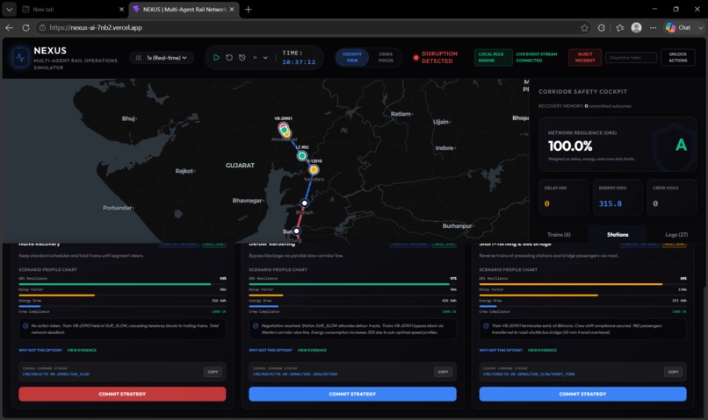Click the Bharuch station marker on map
The height and width of the screenshot is (420, 708).
304,203
